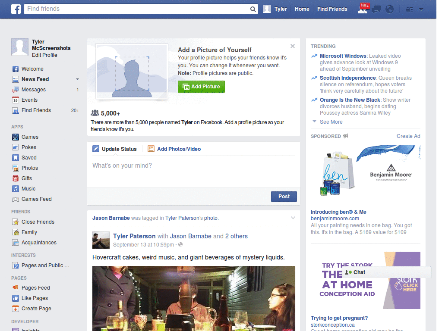
Task: Click the search magnifier icon
Action: (253, 9)
